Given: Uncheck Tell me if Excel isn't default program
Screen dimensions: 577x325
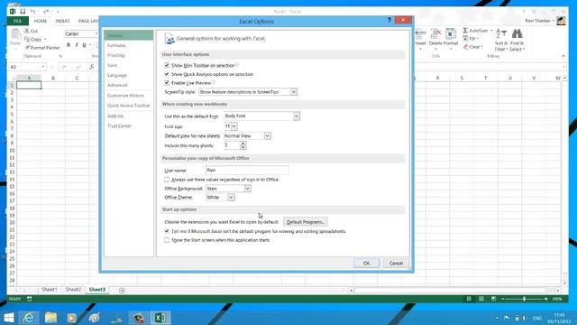Looking at the screenshot, I should coord(167,231).
